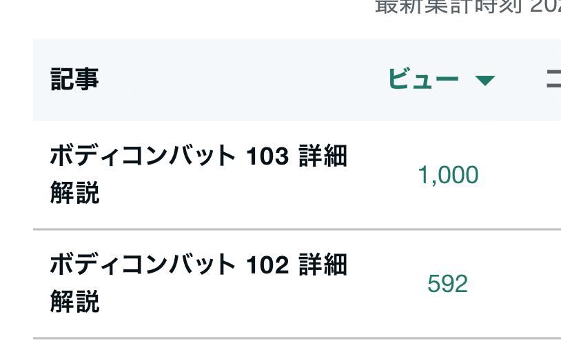Click the divider between the two article rows
This screenshot has width=561, height=343.
pos(296,229)
